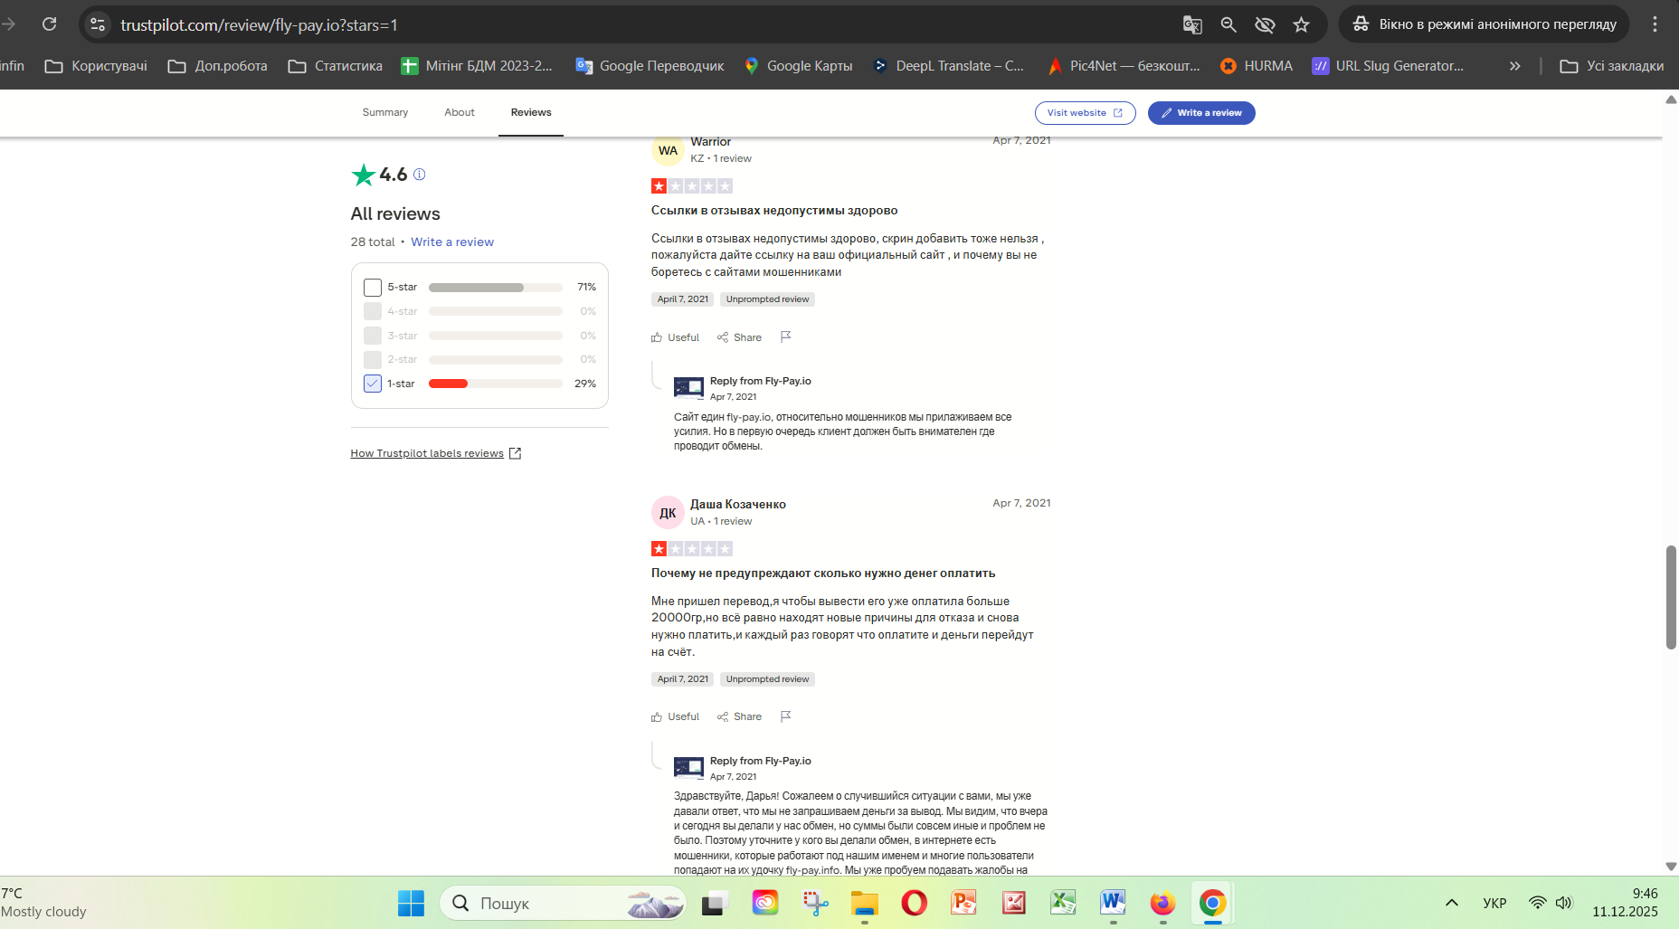
Task: Reload the page with the refresh icon
Action: [x=49, y=24]
